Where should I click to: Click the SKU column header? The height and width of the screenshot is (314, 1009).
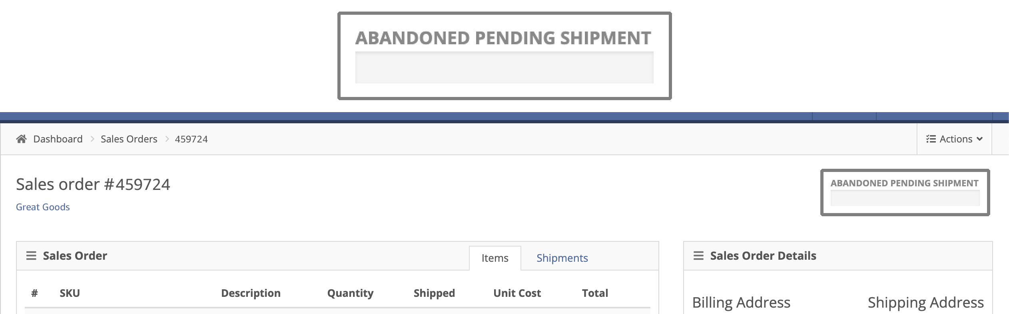[x=70, y=293]
